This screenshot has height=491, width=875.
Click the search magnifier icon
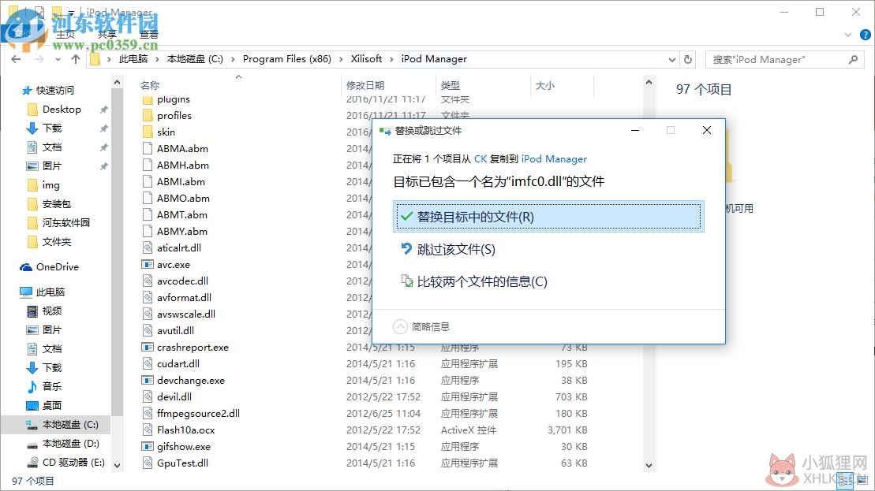tap(853, 59)
